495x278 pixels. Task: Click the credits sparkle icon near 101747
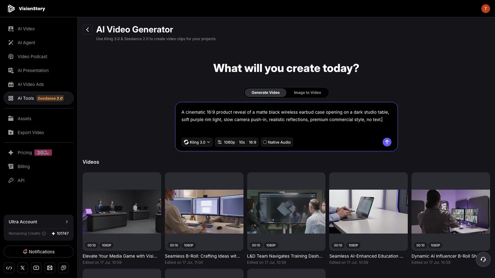(53, 234)
